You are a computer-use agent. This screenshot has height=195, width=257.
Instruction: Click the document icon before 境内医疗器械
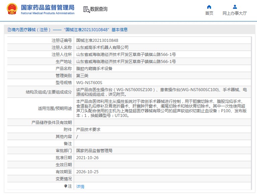point(9,30)
